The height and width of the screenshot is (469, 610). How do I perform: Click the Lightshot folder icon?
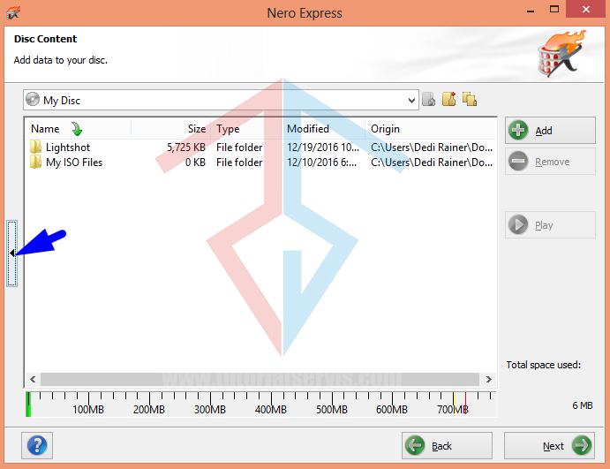(x=35, y=148)
